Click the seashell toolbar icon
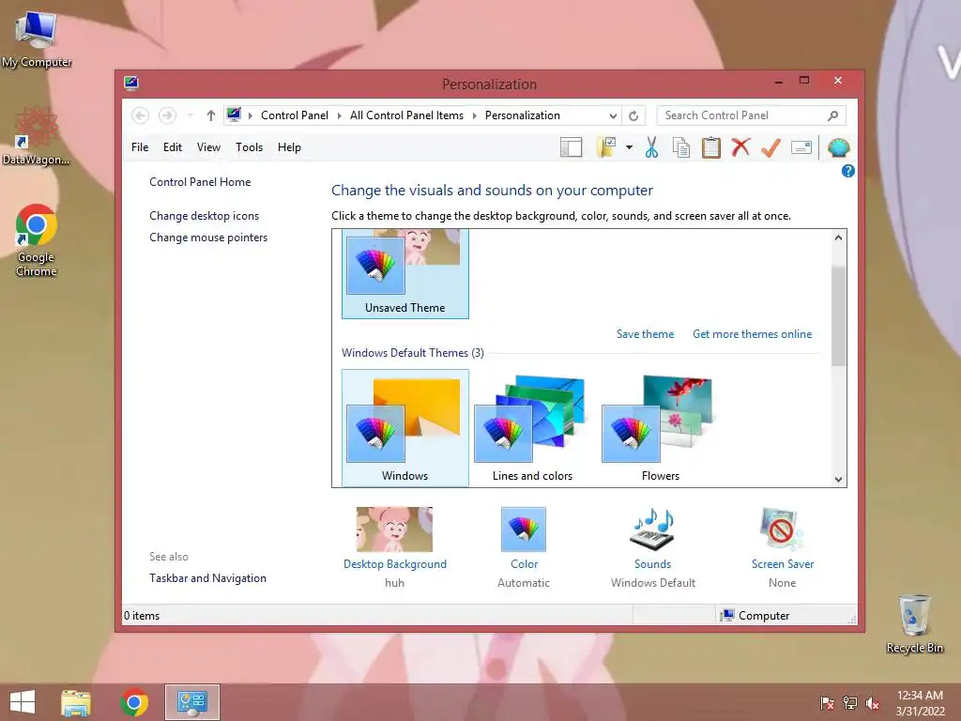The height and width of the screenshot is (721, 961). pos(838,147)
